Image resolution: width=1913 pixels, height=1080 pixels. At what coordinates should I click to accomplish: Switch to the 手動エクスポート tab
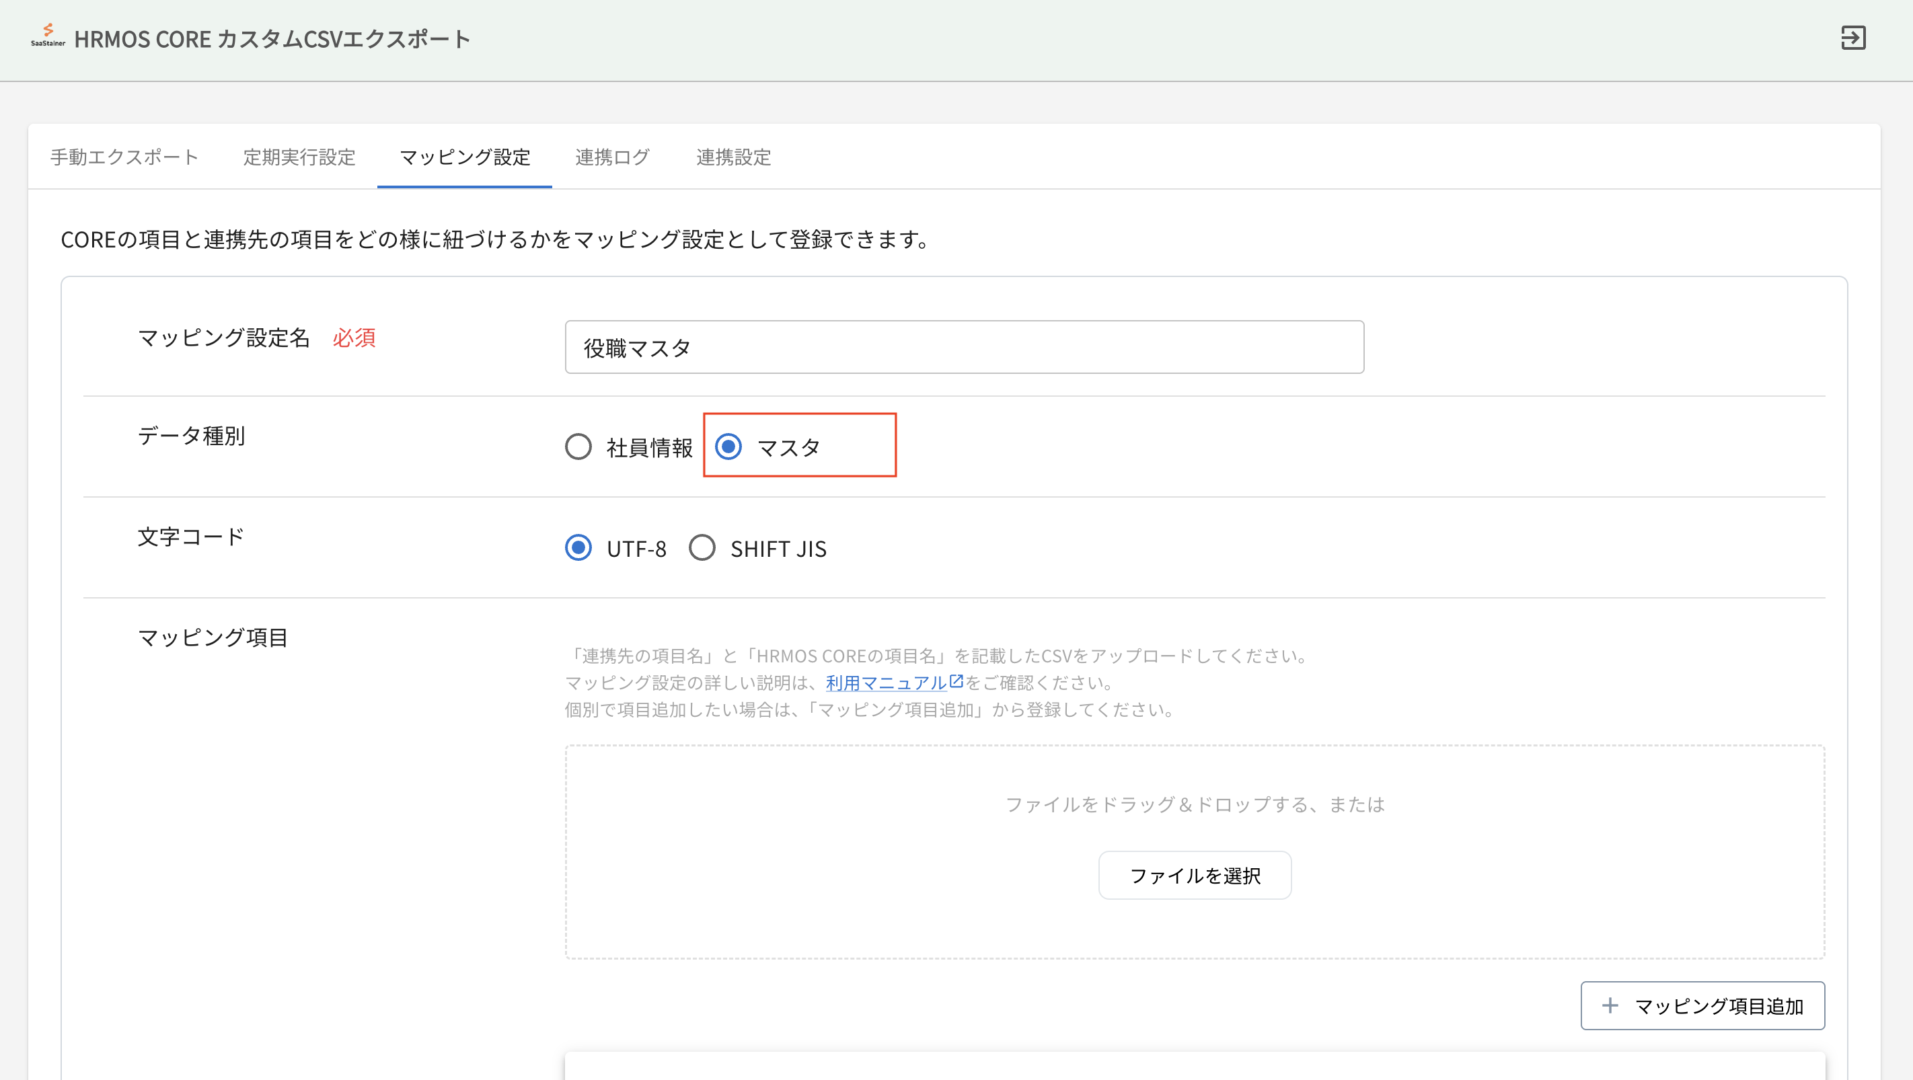tap(124, 157)
